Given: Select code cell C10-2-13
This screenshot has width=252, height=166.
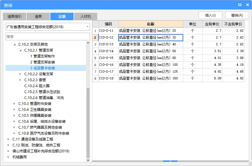Looking at the screenshot, I should coord(108,44).
